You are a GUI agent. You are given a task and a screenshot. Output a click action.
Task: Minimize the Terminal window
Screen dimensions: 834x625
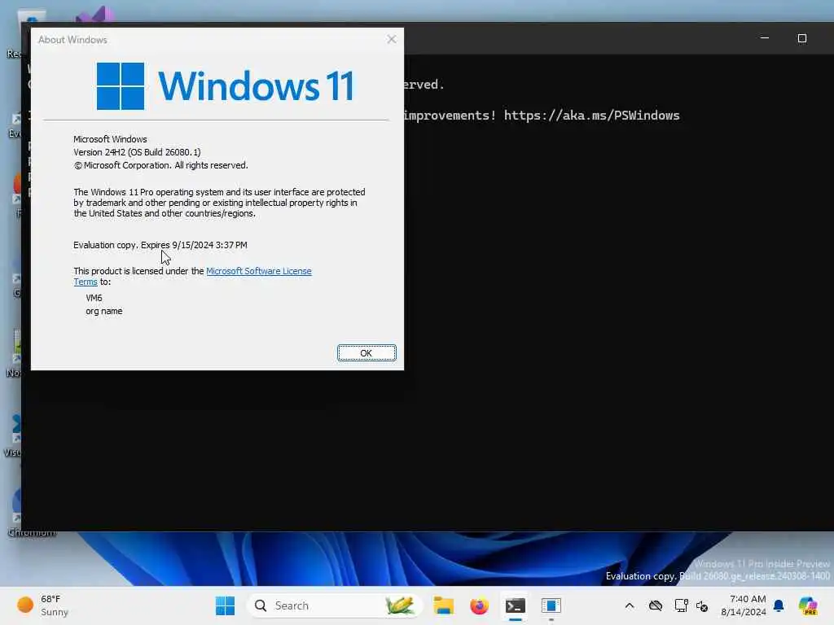point(764,38)
